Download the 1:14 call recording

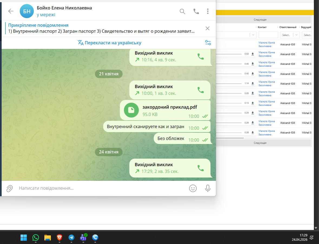click(x=253, y=83)
